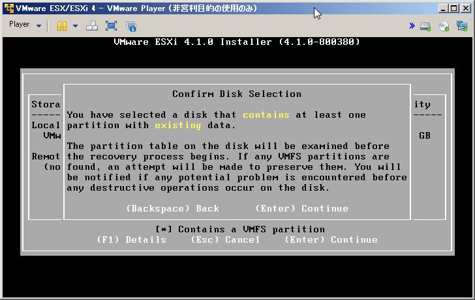
Task: Click the Confirm Disk Selection heading
Action: pos(237,94)
